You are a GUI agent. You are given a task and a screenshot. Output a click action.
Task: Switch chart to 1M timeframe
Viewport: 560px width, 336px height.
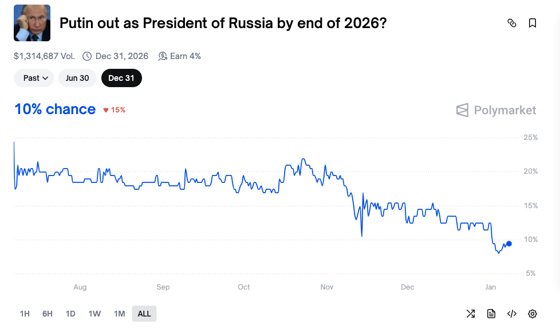[119, 314]
